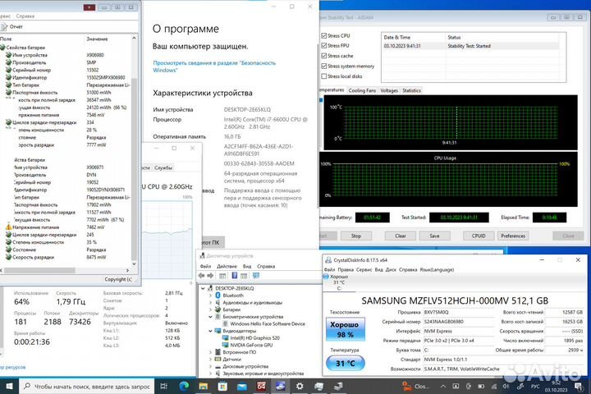The width and height of the screenshot is (591, 394).
Task: Enable Stress local disks checkbox
Action: coord(323,76)
